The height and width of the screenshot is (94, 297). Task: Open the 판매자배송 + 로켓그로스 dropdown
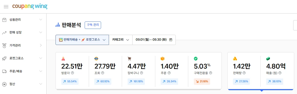click(82, 40)
